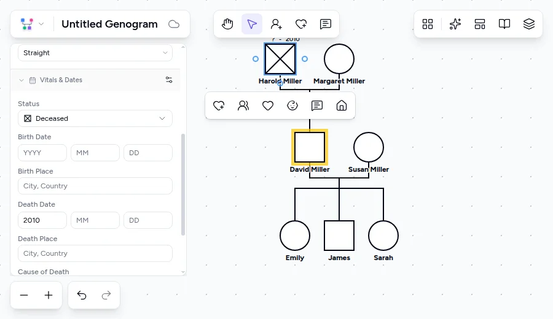Undo the last action
Screen dimensions: 553x319
82,295
